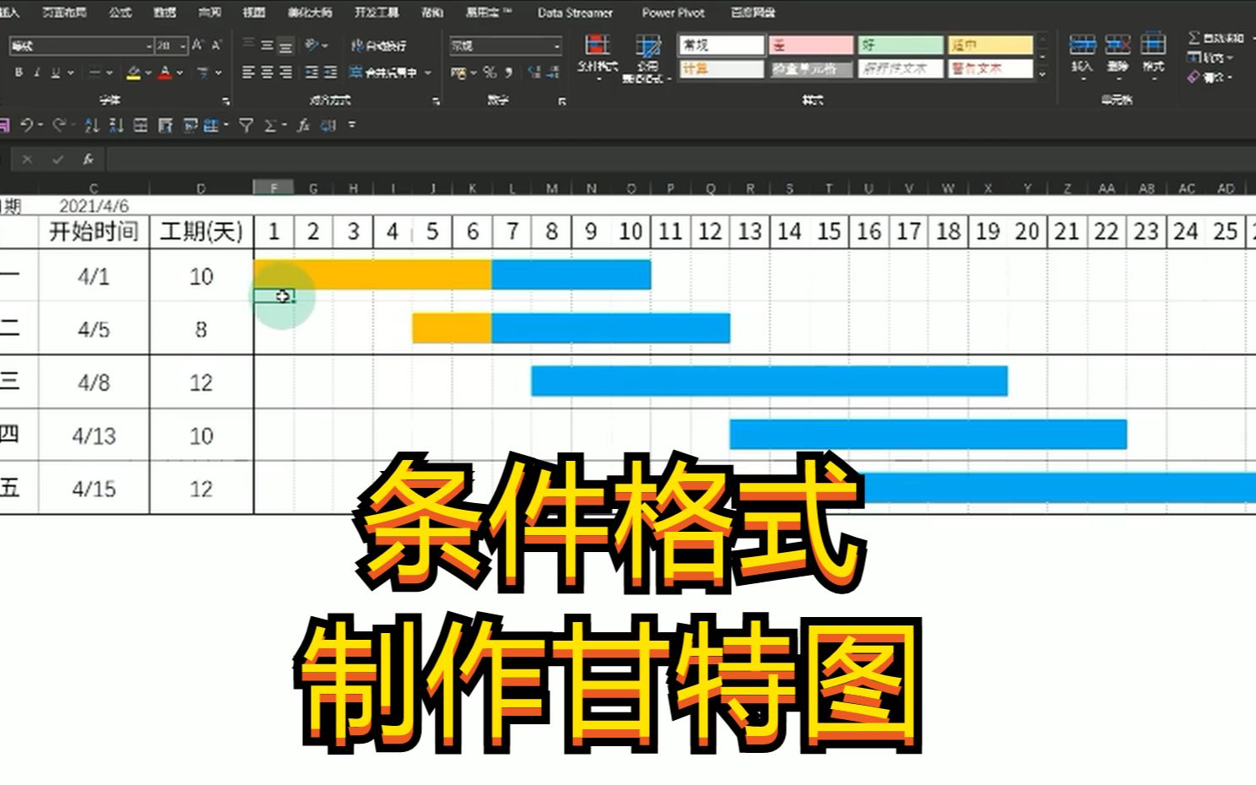Viewport: 1256px width, 785px height.
Task: Toggle italic formatting
Action: click(38, 73)
